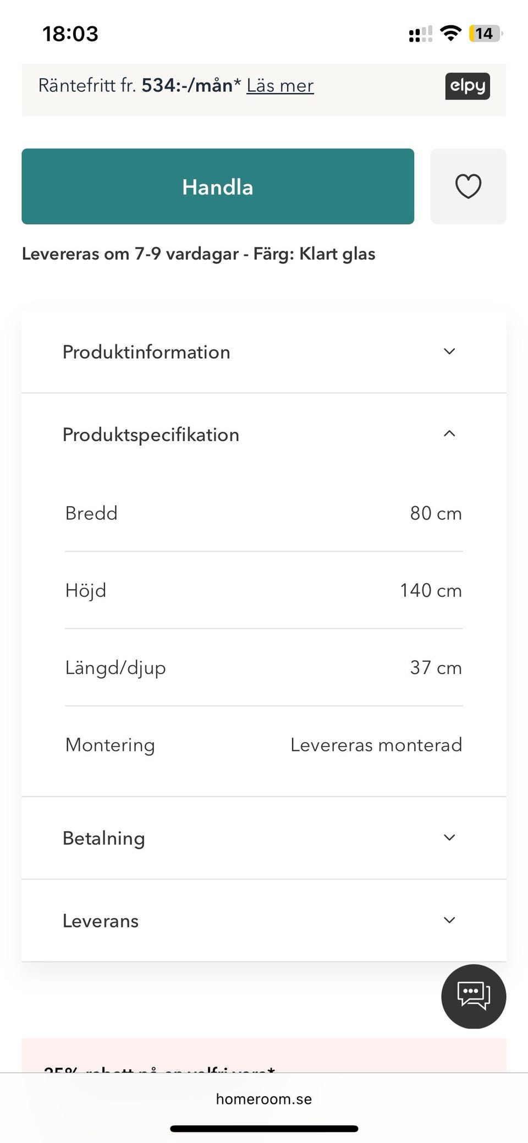The height and width of the screenshot is (1143, 528).
Task: Tap the pink discount banner at bottom
Action: click(x=264, y=1056)
